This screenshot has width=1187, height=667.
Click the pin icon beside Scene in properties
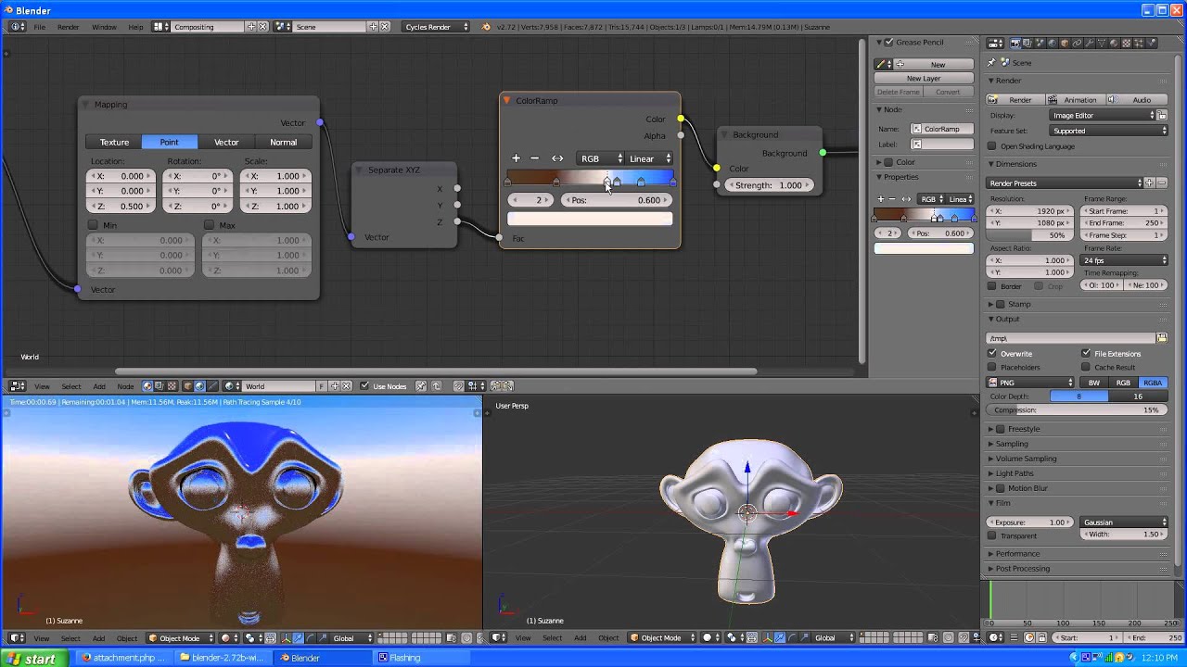[x=991, y=63]
